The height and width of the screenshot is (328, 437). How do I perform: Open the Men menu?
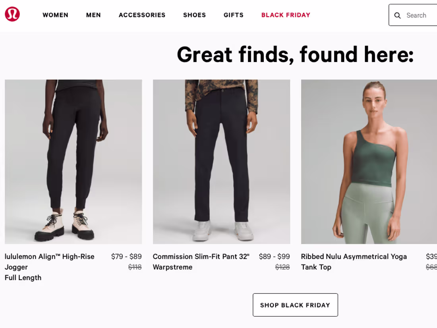coord(93,15)
